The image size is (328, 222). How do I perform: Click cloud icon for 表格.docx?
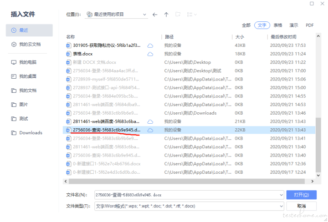[x=150, y=54]
